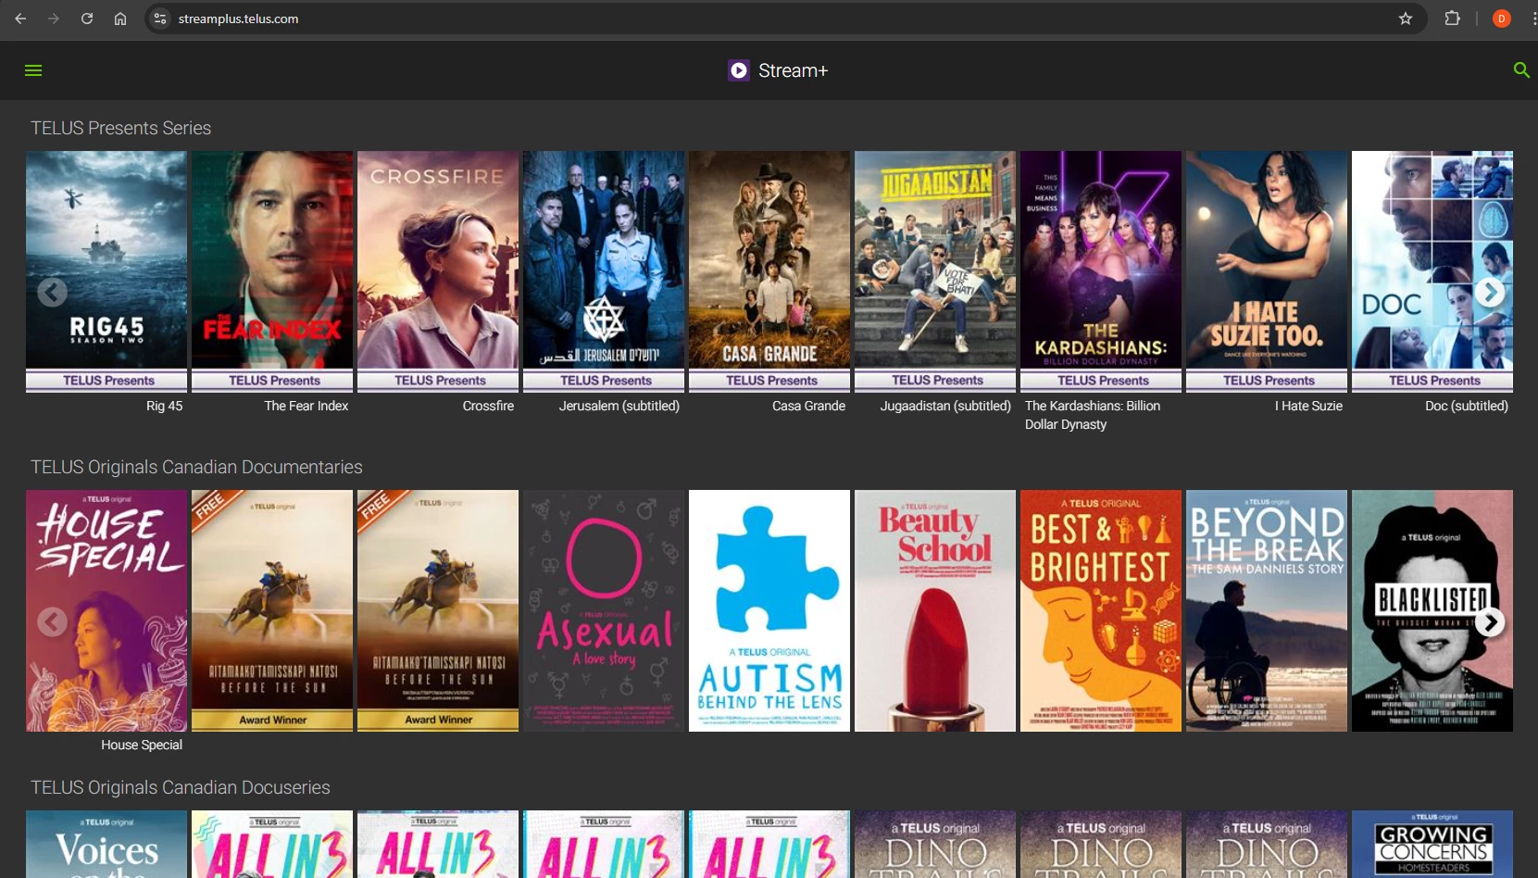Viewport: 1538px width, 878px height.
Task: Select the I Hate Suzie Too poster
Action: 1267,271
